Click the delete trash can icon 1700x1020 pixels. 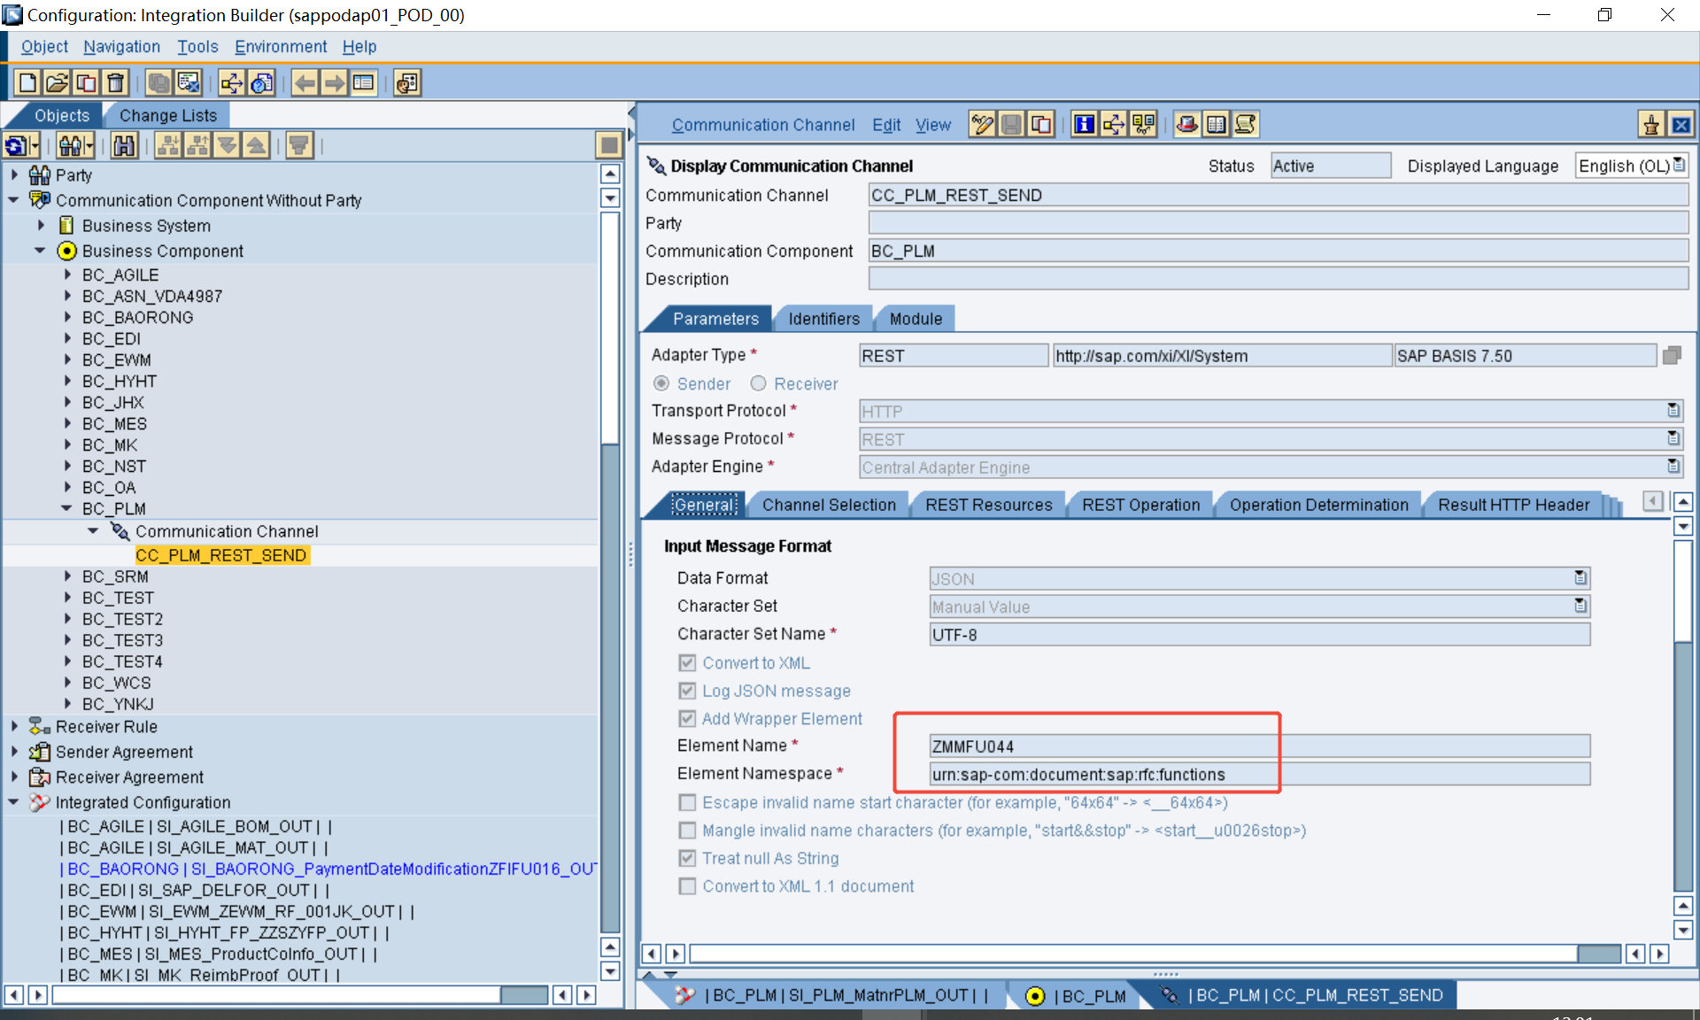click(x=116, y=83)
